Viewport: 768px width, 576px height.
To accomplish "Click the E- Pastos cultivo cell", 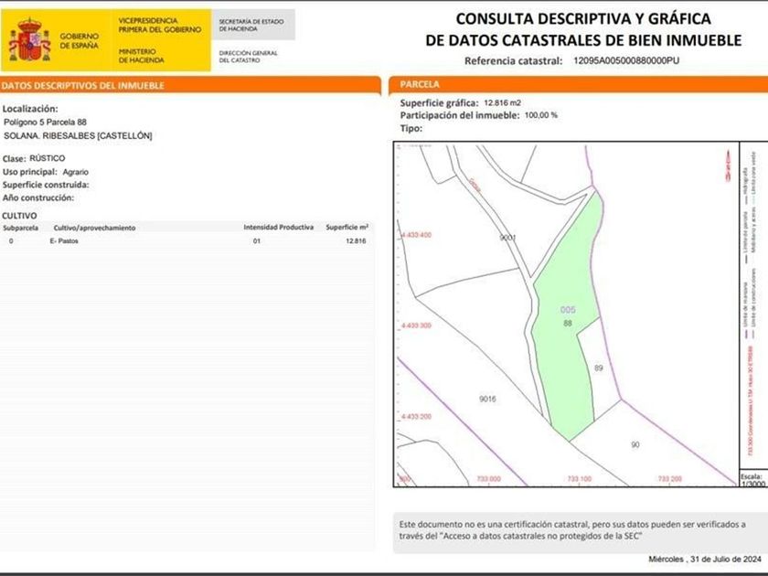I will [x=64, y=241].
